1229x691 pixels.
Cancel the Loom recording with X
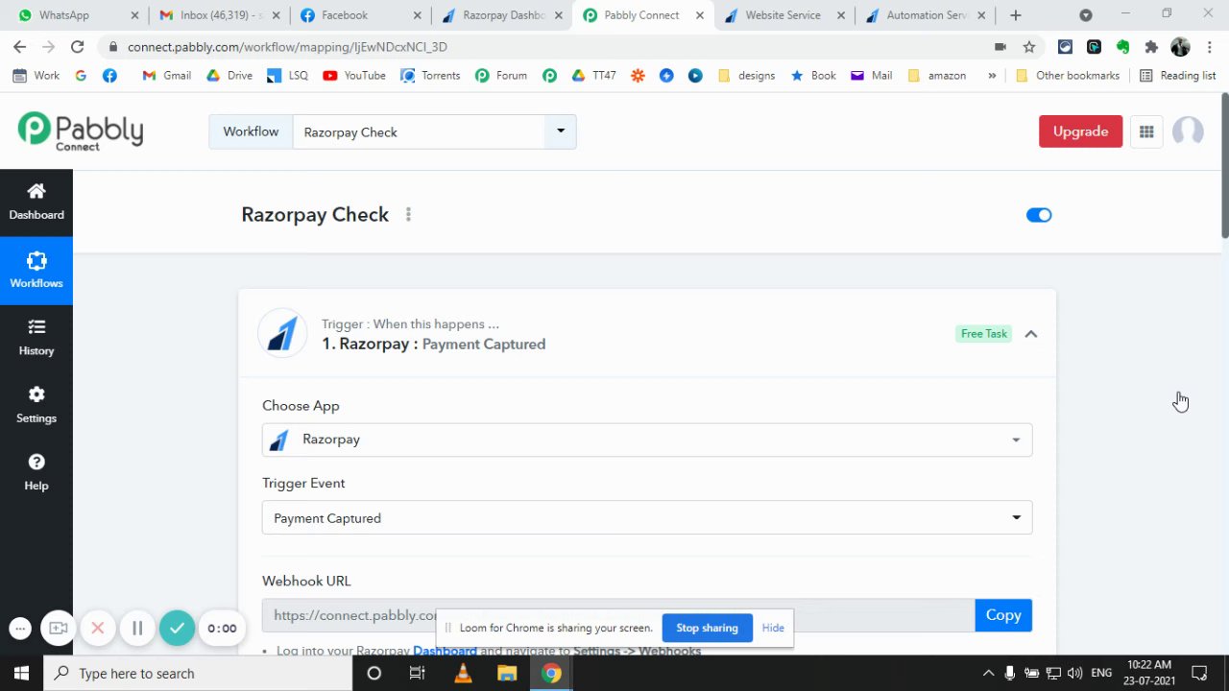point(98,629)
